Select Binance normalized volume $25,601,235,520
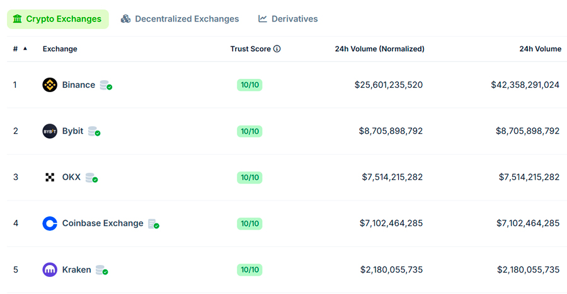This screenshot has width=567, height=294. (x=389, y=85)
